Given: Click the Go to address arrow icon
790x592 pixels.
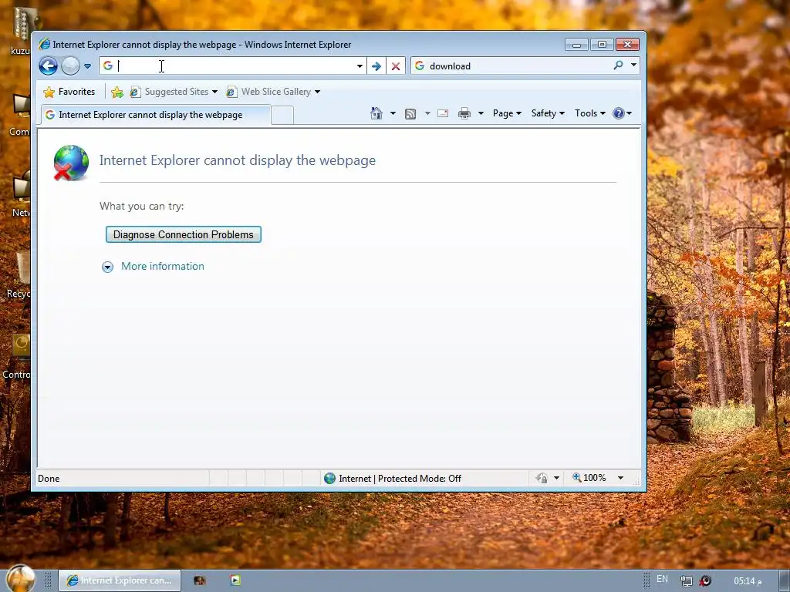Looking at the screenshot, I should (x=376, y=66).
